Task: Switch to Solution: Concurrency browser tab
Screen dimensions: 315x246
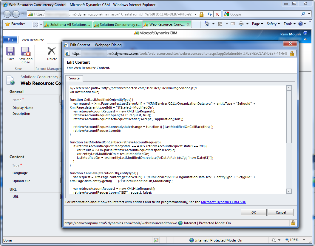Action: [118, 25]
